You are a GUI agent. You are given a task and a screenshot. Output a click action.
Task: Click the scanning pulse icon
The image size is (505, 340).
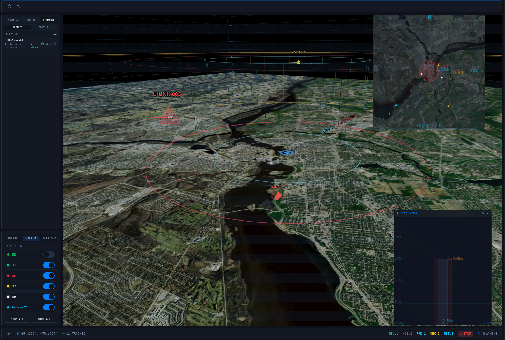point(479,334)
